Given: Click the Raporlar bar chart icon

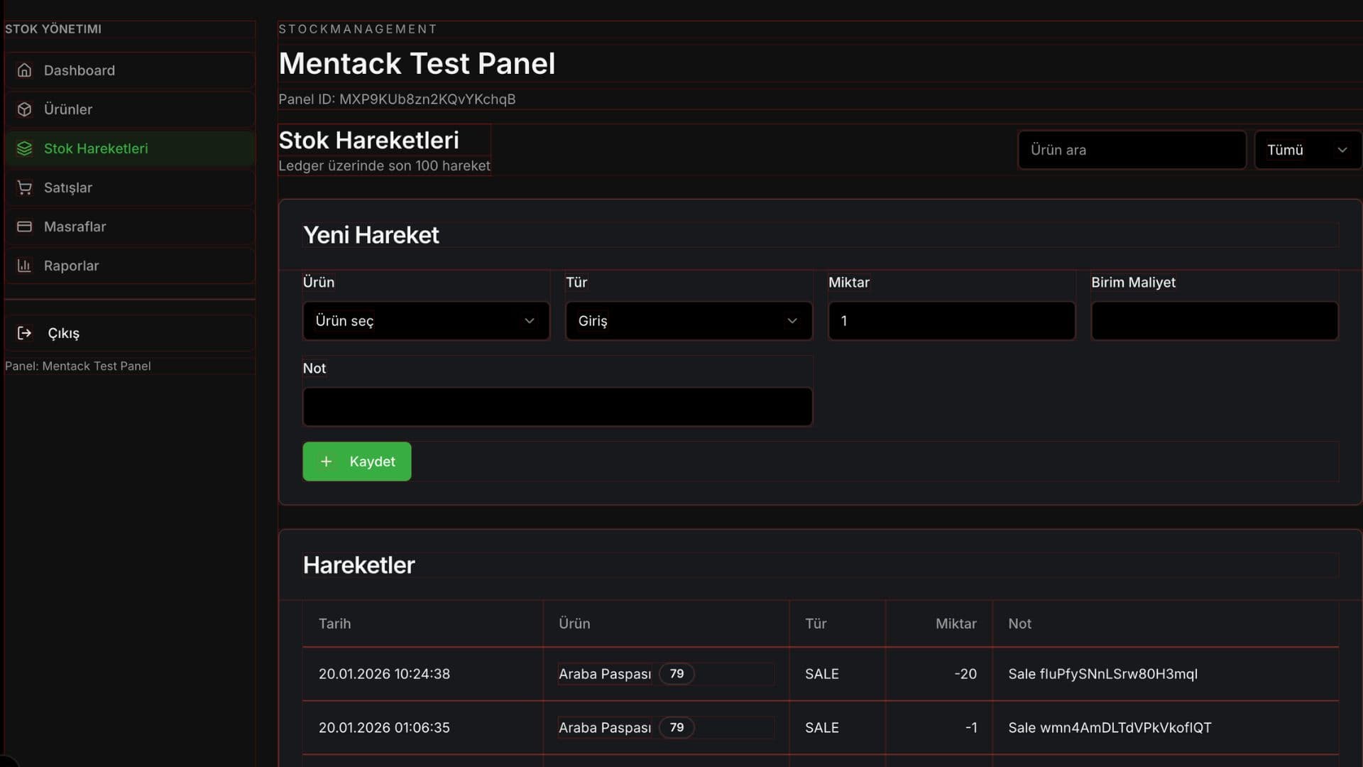Looking at the screenshot, I should 24,266.
